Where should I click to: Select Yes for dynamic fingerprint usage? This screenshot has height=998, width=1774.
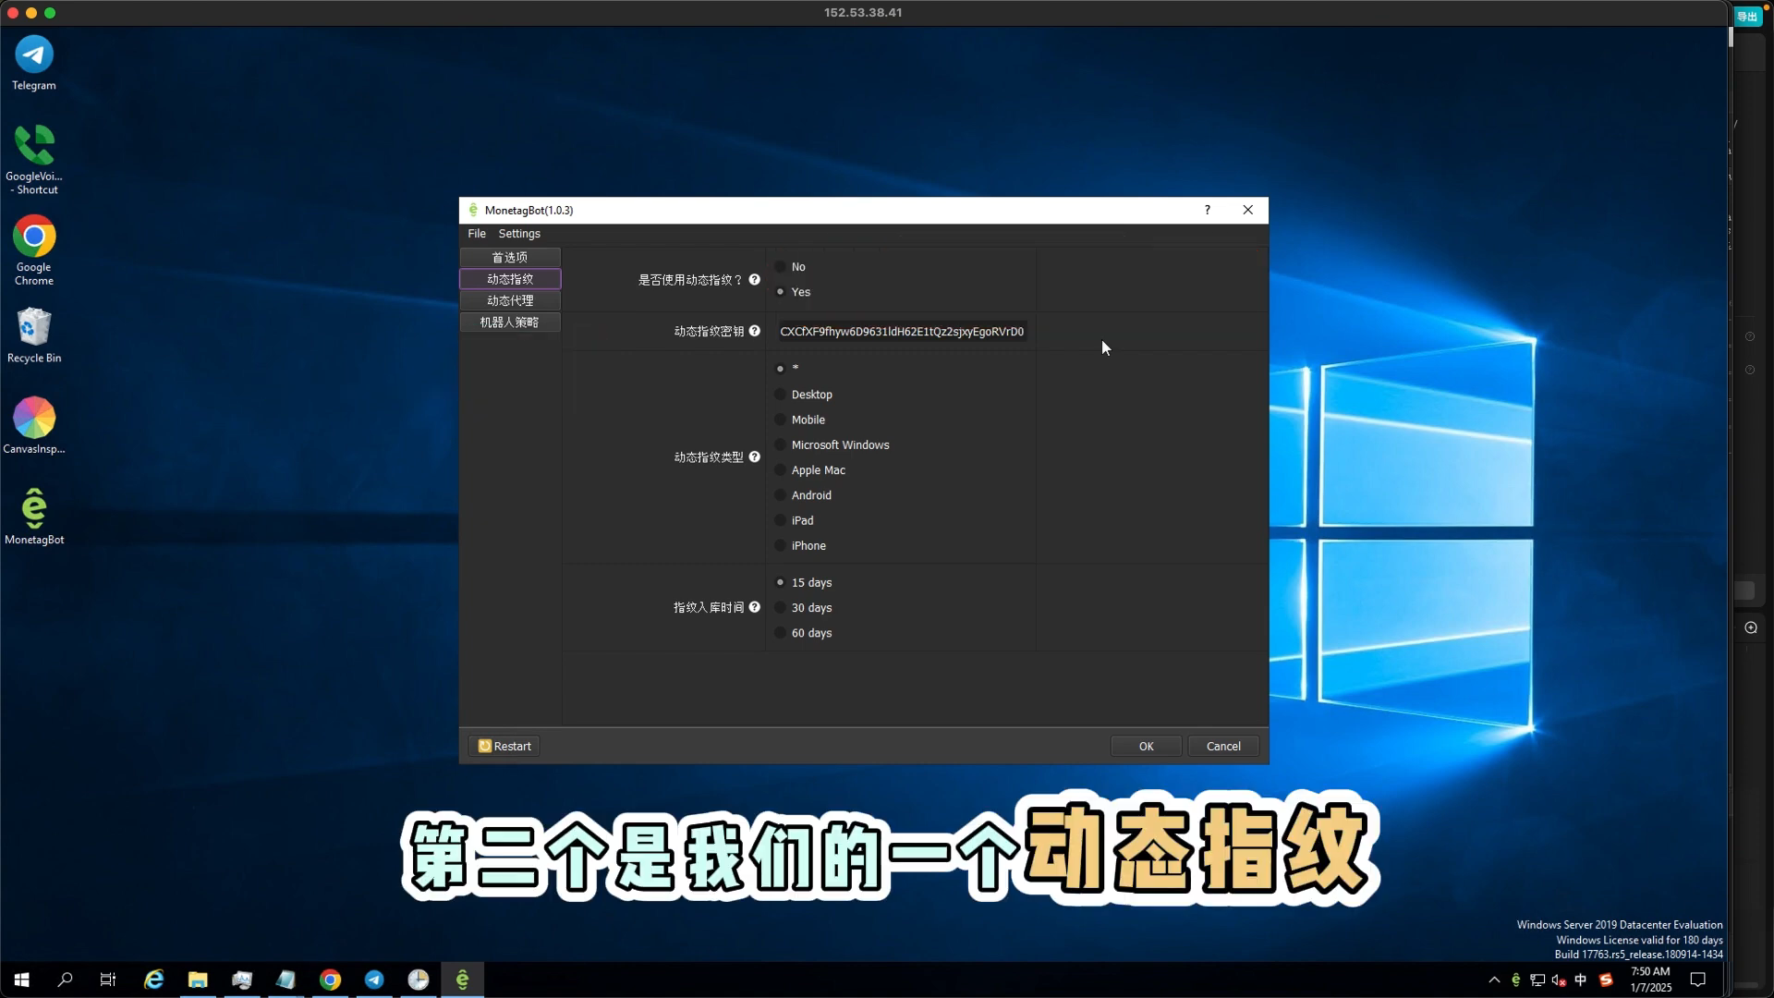click(x=793, y=291)
